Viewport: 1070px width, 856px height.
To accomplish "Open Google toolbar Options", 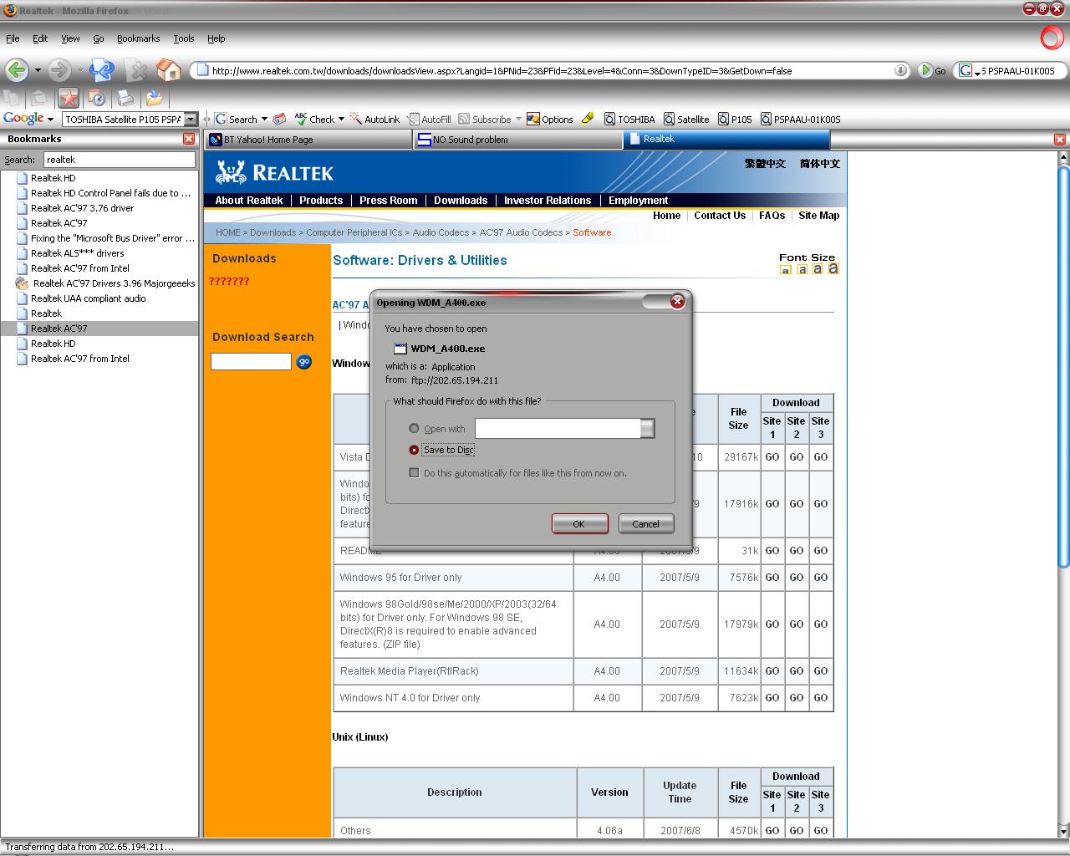I will click(549, 119).
